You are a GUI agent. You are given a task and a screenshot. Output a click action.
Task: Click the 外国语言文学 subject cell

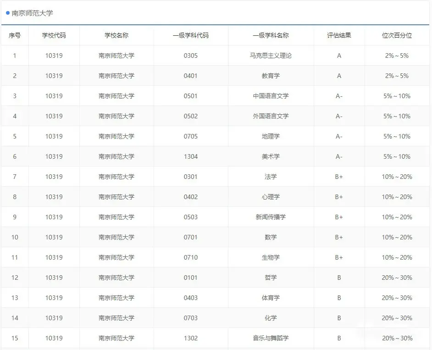(x=271, y=116)
